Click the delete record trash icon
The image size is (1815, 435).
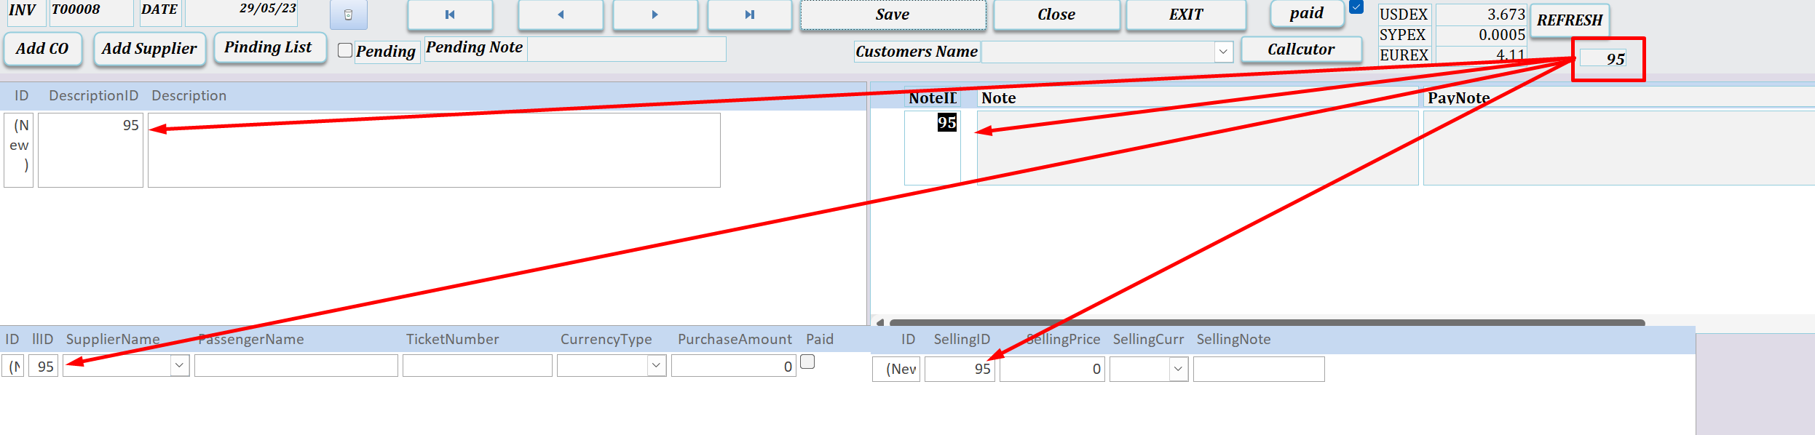point(348,15)
